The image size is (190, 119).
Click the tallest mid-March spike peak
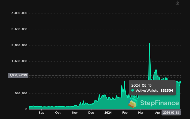point(150,43)
